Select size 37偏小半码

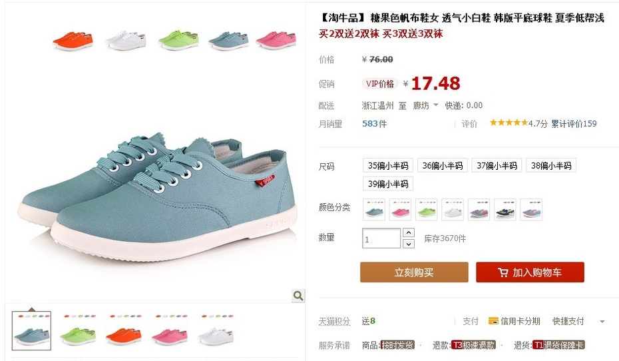pos(497,165)
